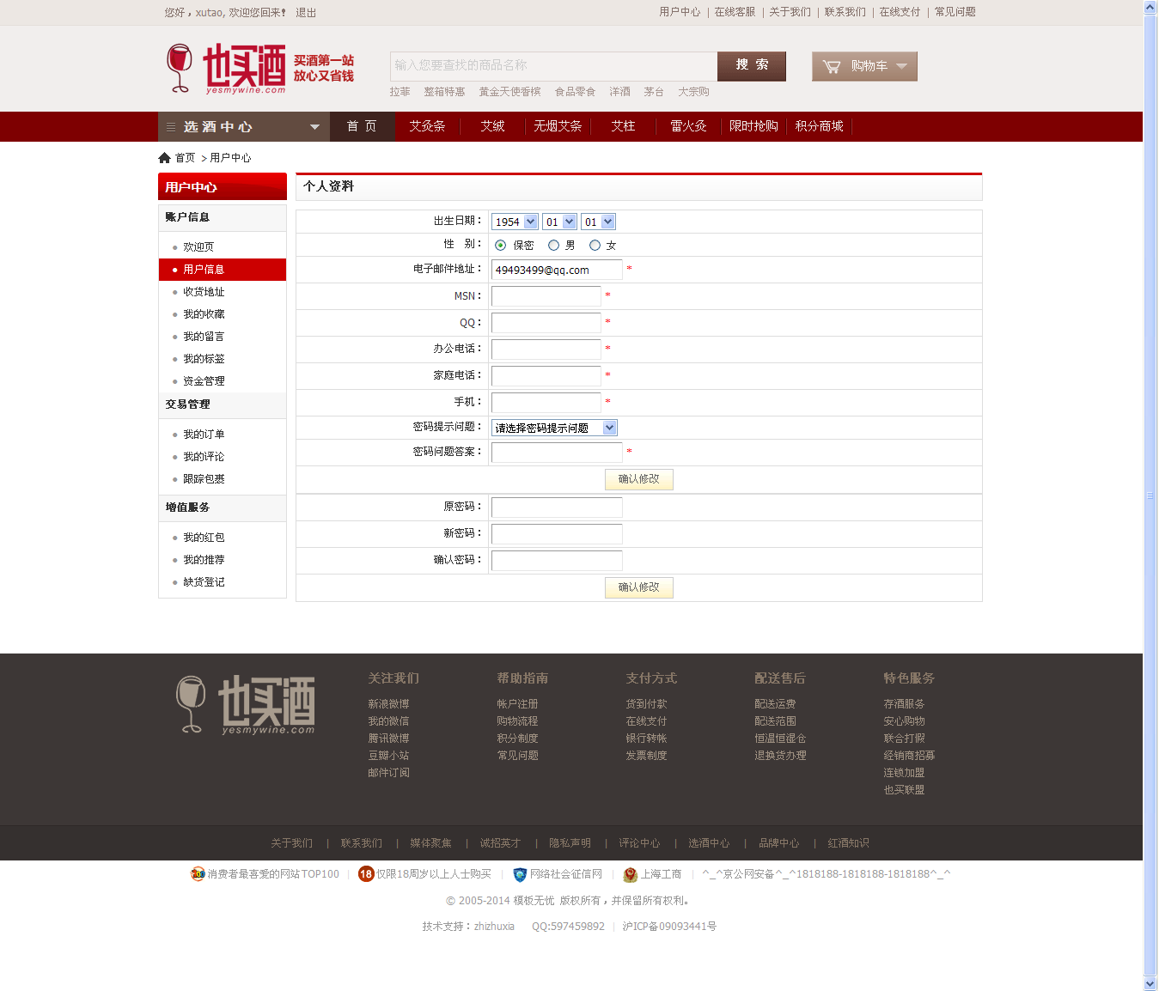The height and width of the screenshot is (991, 1159).
Task: Select the 男 gender radio button
Action: (553, 246)
